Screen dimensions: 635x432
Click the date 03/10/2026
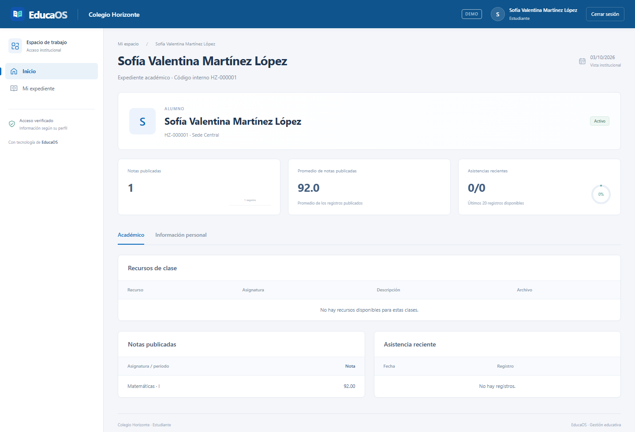[602, 57]
